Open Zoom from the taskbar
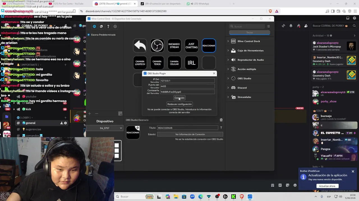Image resolution: width=359 pixels, height=201 pixels. click(x=192, y=197)
